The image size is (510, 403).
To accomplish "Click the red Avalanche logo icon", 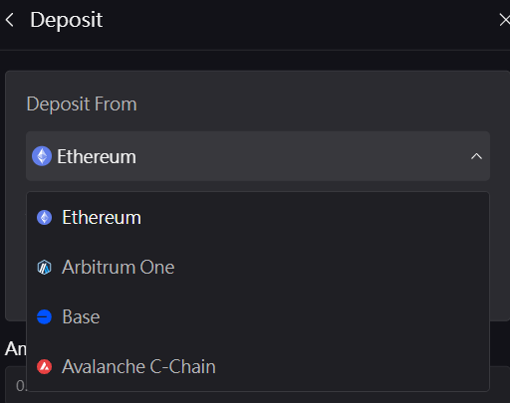I will coord(44,367).
